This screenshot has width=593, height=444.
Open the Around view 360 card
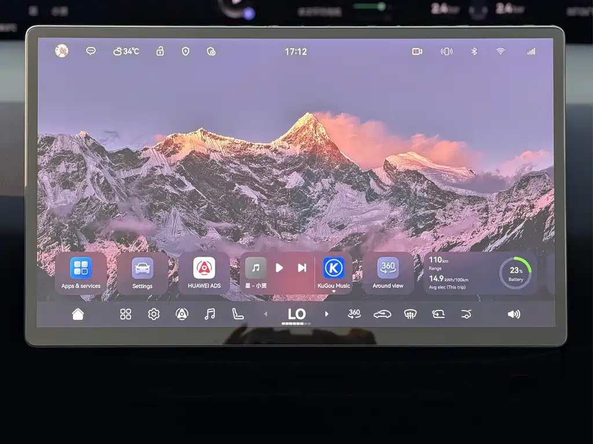pos(388,273)
